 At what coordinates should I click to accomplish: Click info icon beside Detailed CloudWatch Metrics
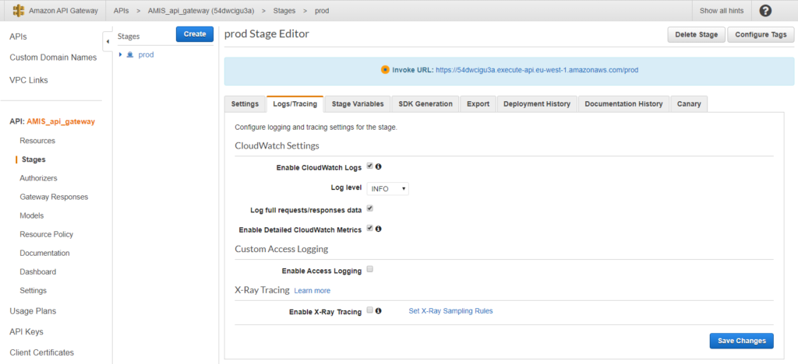tap(379, 229)
